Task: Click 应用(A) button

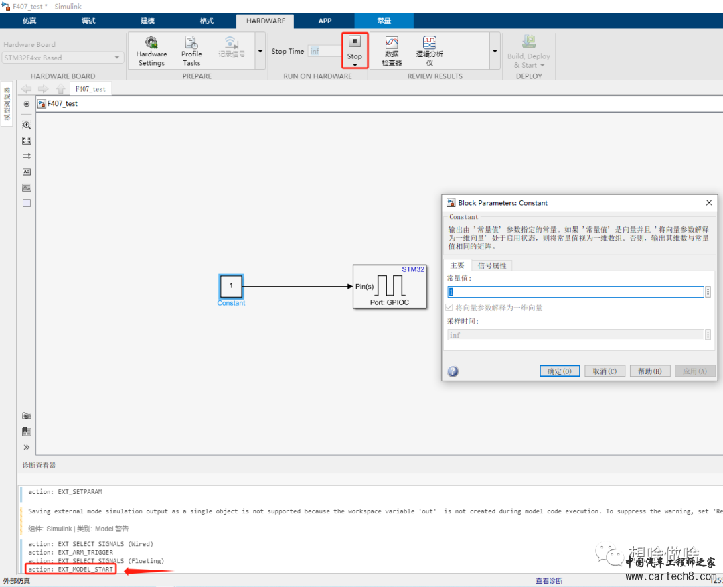Action: coord(695,371)
